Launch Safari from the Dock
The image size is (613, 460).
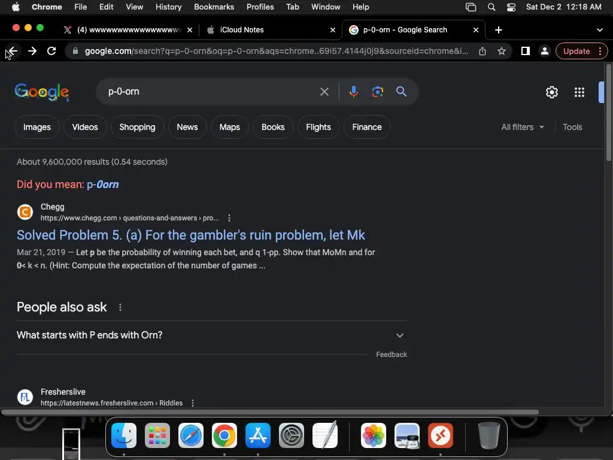[x=191, y=435]
